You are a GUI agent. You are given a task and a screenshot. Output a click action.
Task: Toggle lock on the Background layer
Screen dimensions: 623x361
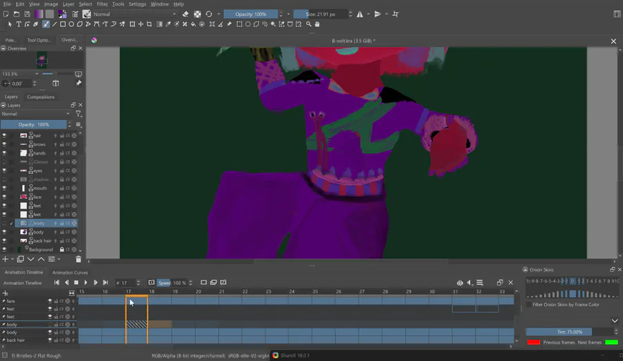point(62,249)
